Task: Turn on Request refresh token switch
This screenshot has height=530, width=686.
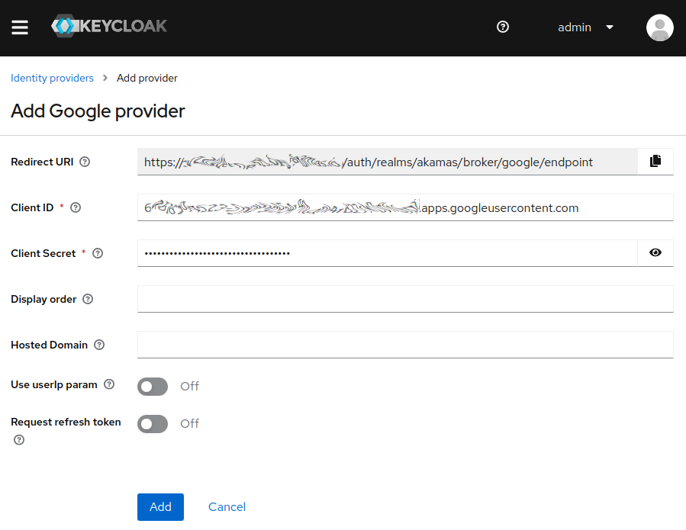Action: coord(153,424)
